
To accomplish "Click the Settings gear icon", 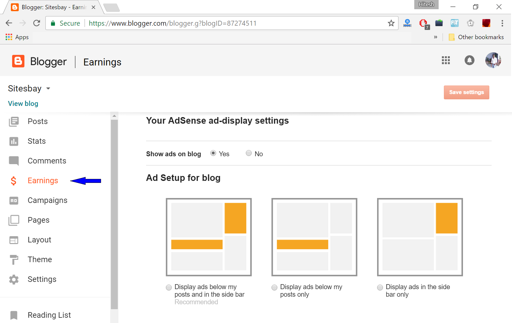I will [14, 280].
